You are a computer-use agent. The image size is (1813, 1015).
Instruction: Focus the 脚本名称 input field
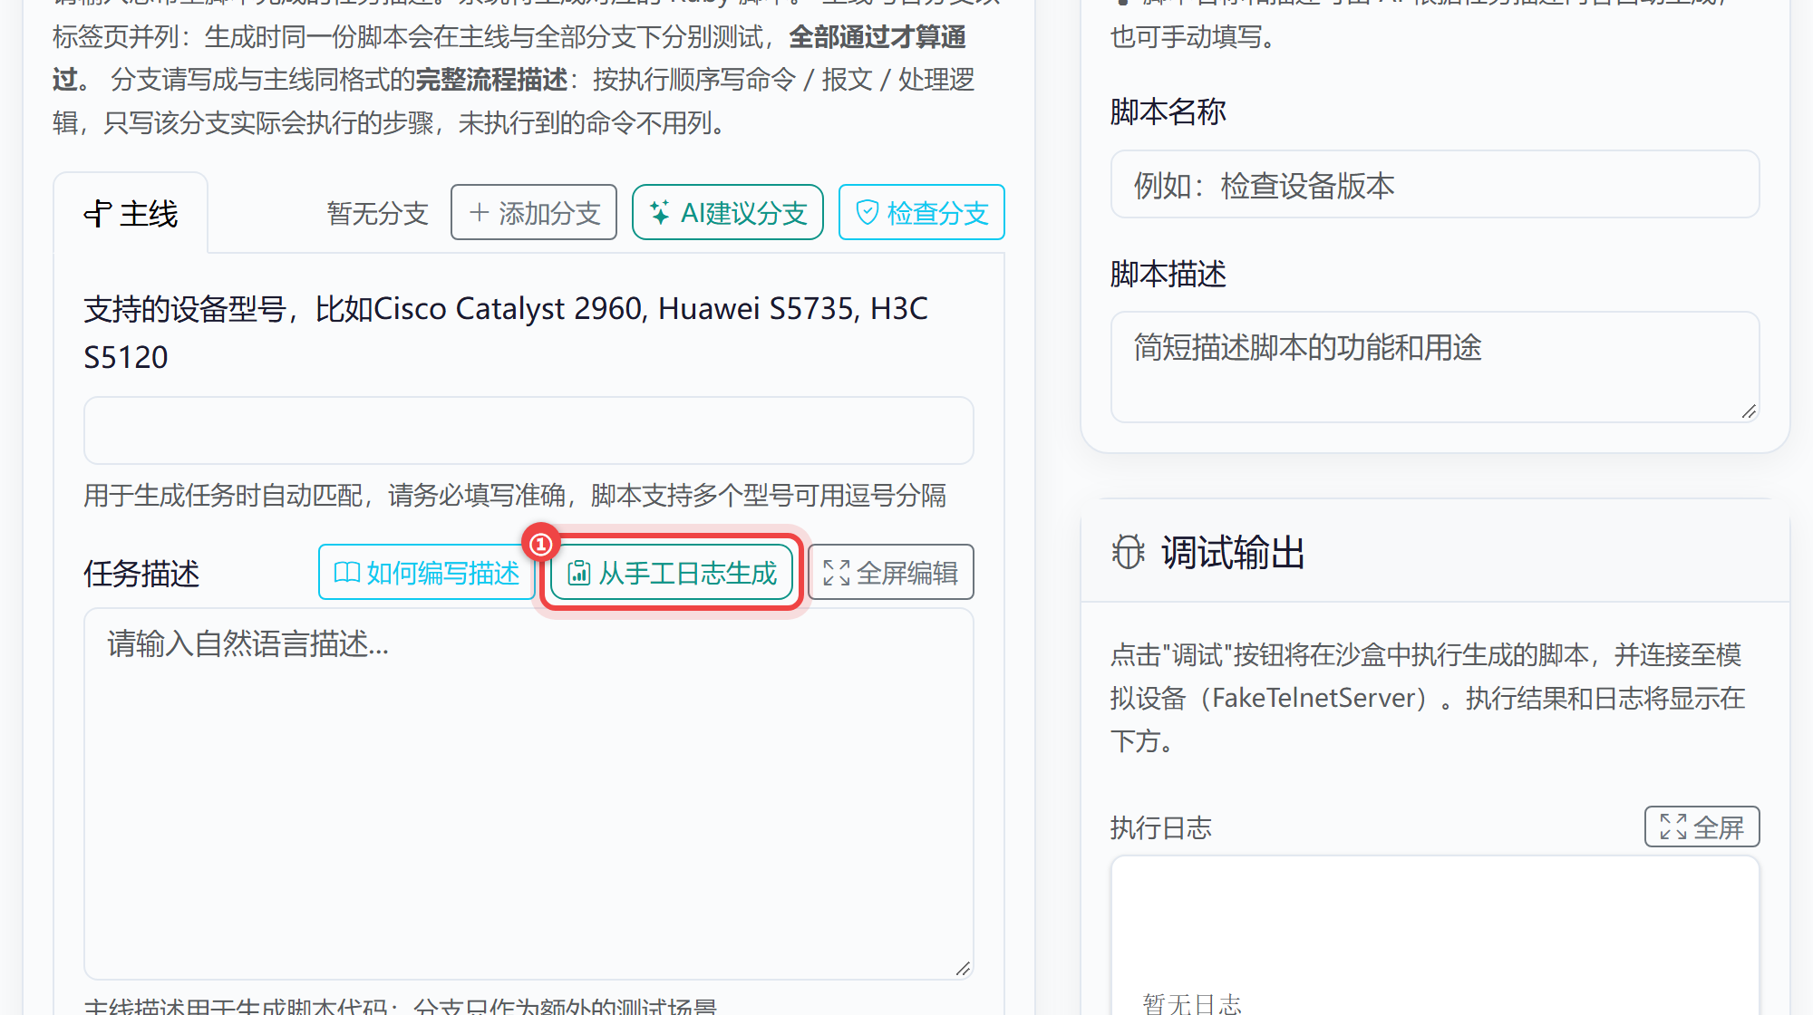(1435, 185)
